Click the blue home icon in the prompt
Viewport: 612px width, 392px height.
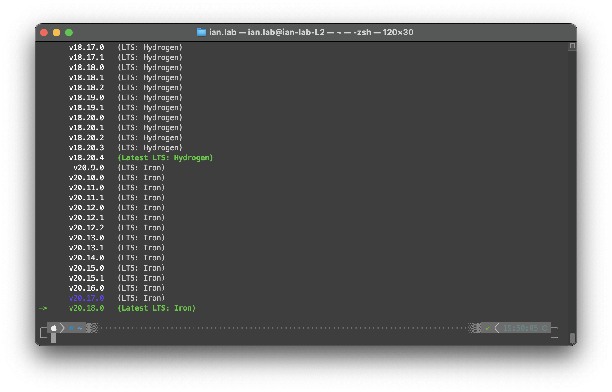pos(71,328)
